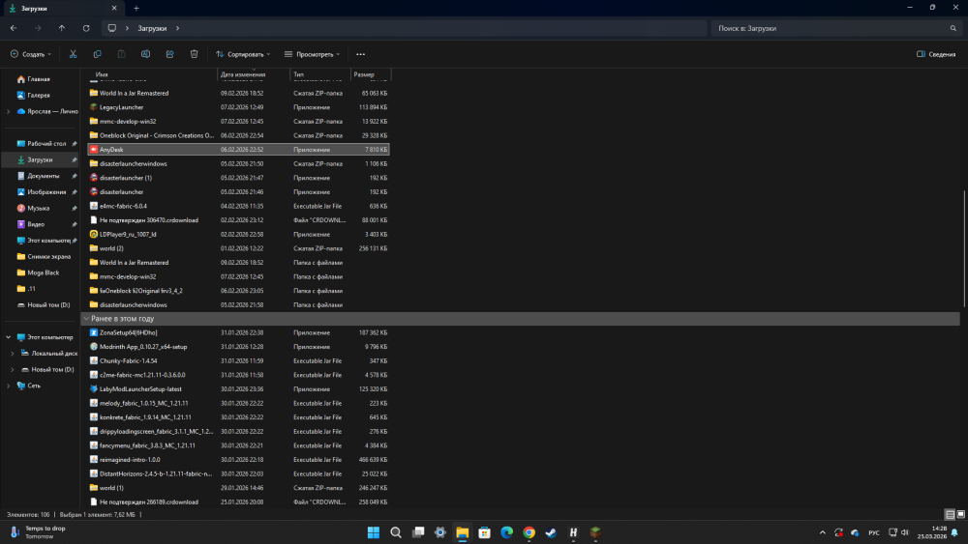Click the Cut scissors icon
968x544 pixels.
point(73,54)
